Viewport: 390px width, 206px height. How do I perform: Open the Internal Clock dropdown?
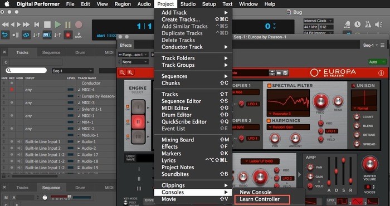pyautogui.click(x=318, y=21)
